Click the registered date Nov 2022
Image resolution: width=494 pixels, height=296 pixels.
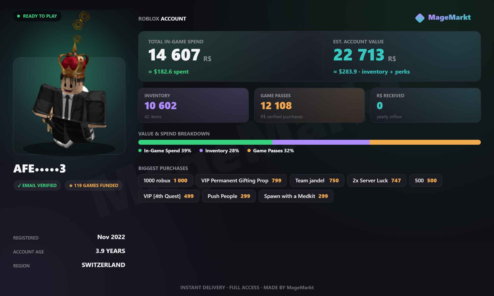[111, 237]
